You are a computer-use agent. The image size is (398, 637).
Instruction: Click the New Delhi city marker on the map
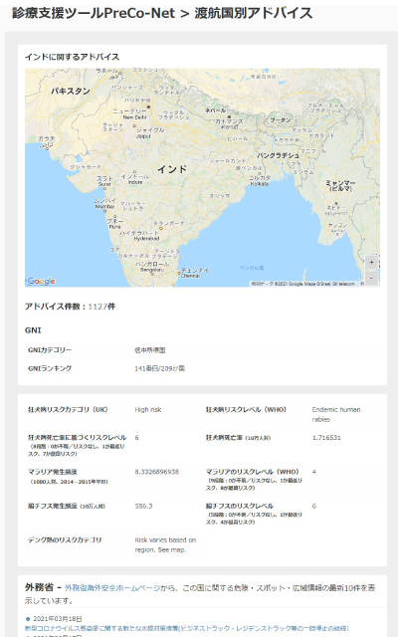click(148, 106)
